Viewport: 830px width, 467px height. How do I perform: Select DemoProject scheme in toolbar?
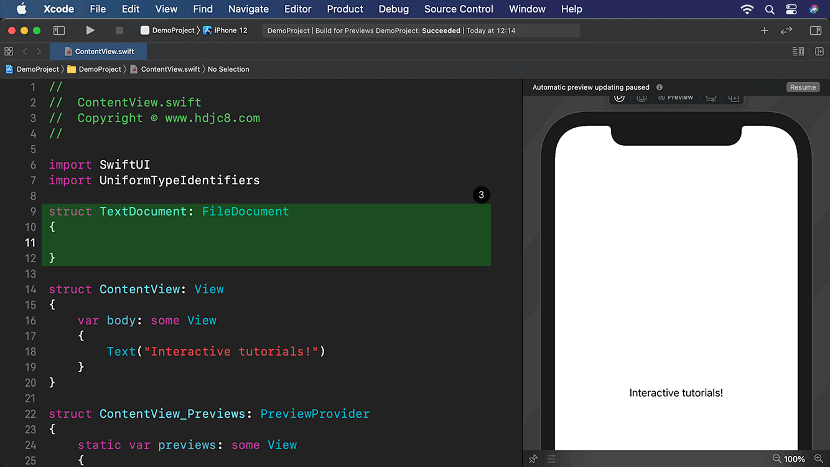point(168,30)
